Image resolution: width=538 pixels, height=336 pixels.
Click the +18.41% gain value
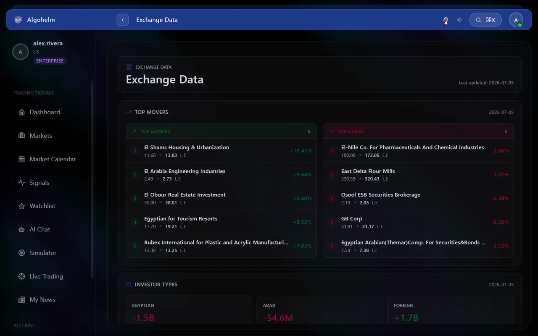click(301, 151)
